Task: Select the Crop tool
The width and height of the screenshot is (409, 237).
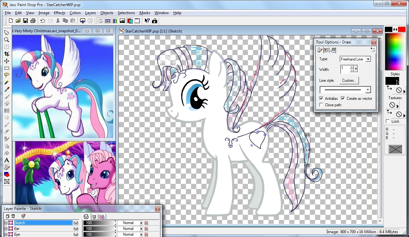Action: 6,54
